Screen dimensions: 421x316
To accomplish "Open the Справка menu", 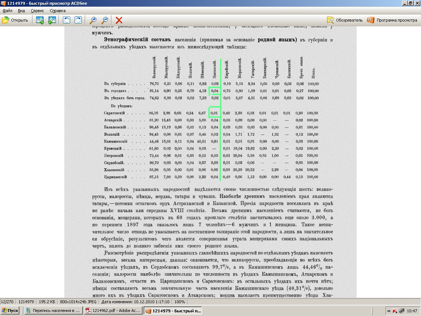I will [x=58, y=11].
